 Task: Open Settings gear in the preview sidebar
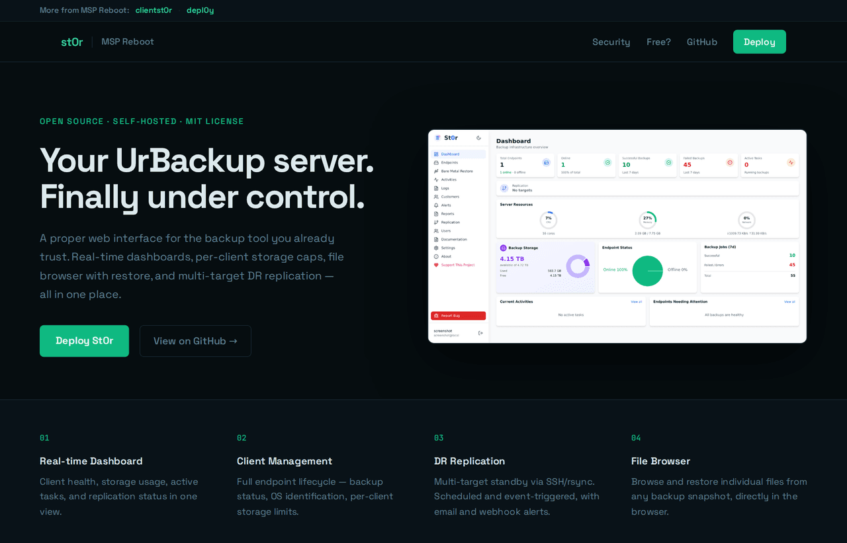[x=457, y=248]
